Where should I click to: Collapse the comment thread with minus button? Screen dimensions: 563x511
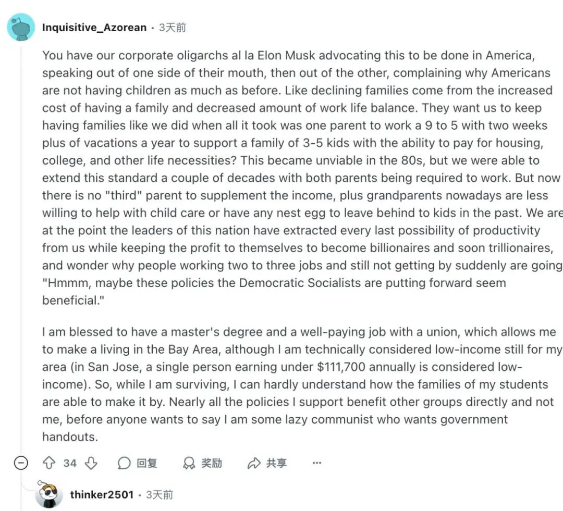pyautogui.click(x=21, y=463)
